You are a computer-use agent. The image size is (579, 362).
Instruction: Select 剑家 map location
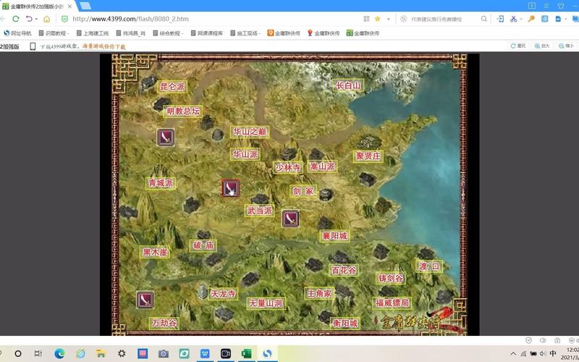pyautogui.click(x=303, y=191)
